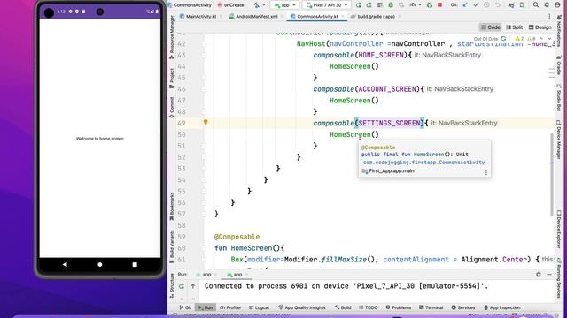Open the Project tool window
The image size is (567, 318).
click(x=172, y=78)
